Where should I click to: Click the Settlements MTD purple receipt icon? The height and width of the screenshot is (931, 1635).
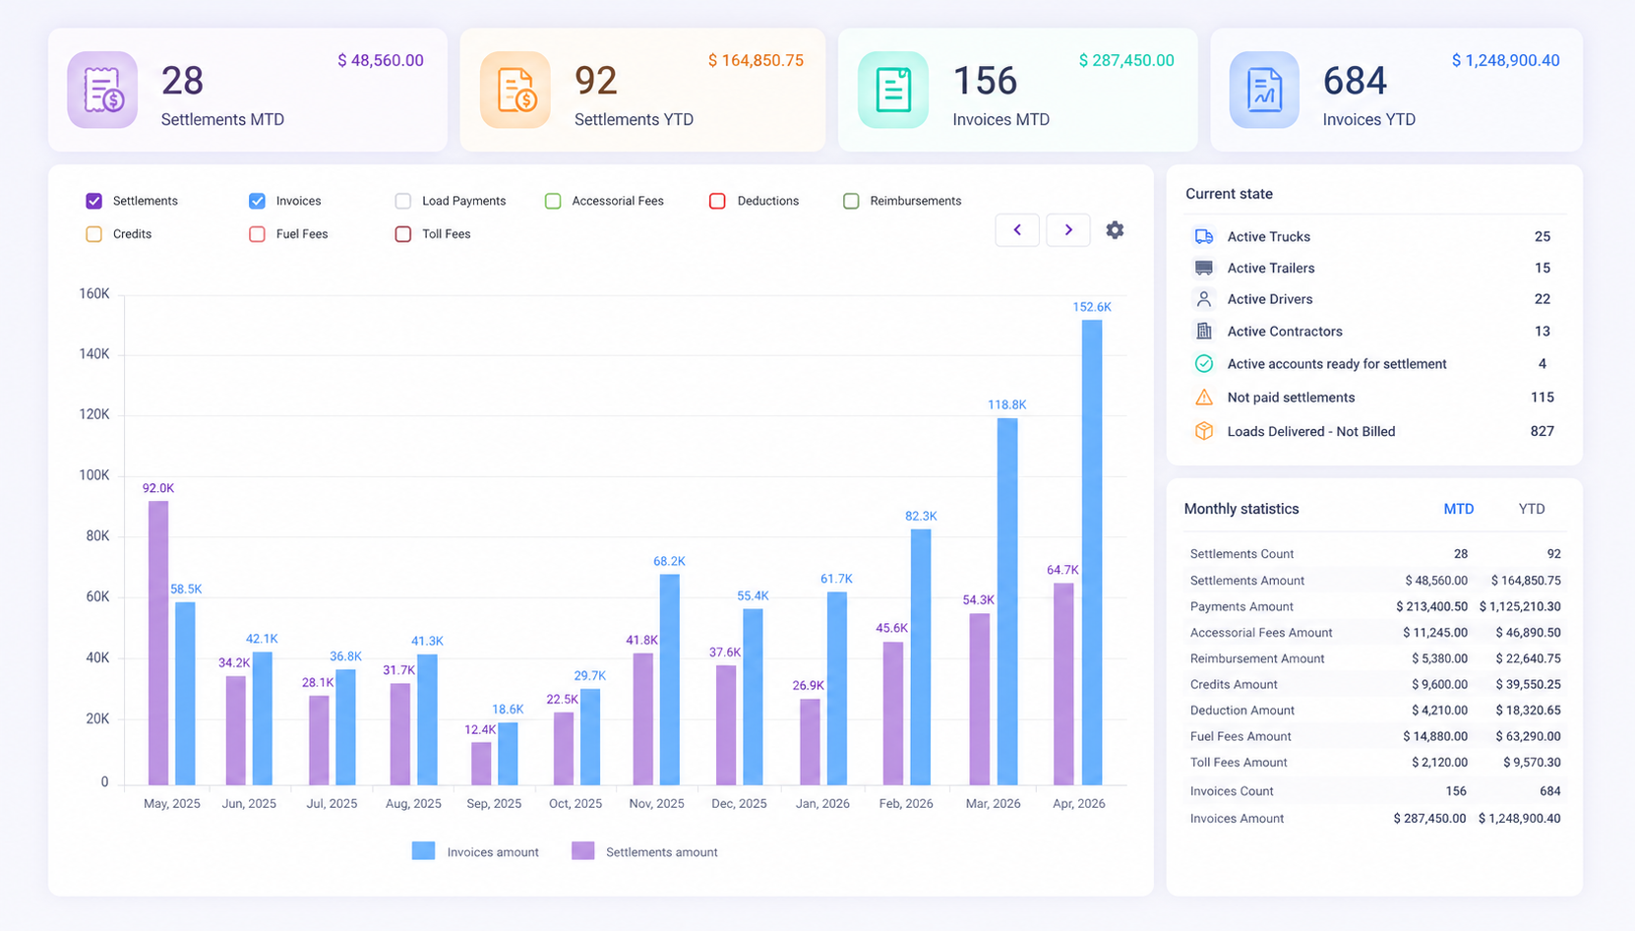coord(102,90)
